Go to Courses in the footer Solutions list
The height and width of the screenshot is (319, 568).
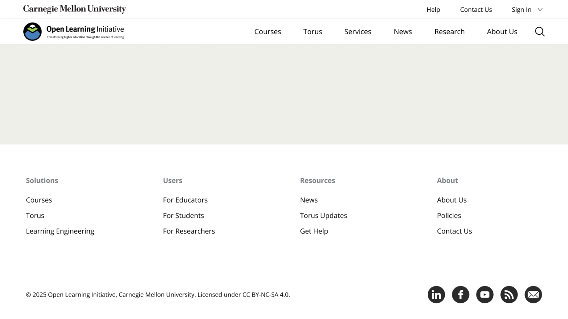(x=39, y=200)
